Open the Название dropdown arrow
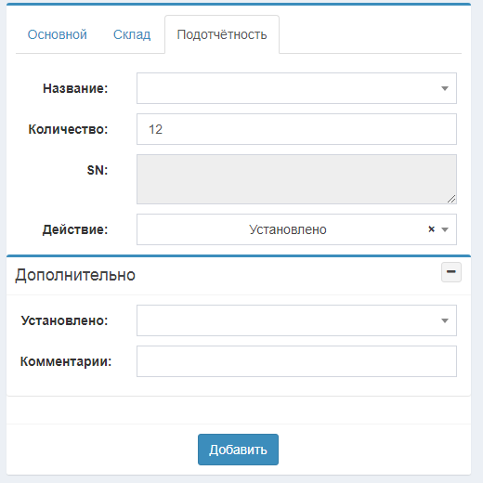This screenshot has height=483, width=483. click(445, 88)
